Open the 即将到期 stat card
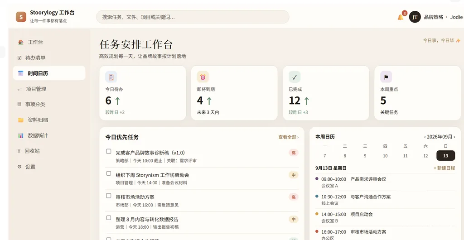The height and width of the screenshot is (240, 464). [234, 93]
